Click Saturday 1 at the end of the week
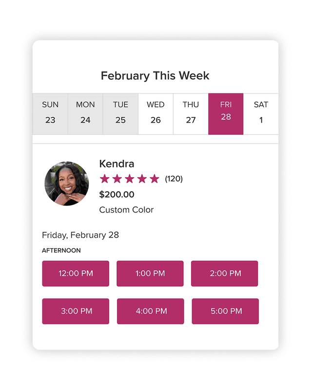312x390 pixels. pos(261,112)
